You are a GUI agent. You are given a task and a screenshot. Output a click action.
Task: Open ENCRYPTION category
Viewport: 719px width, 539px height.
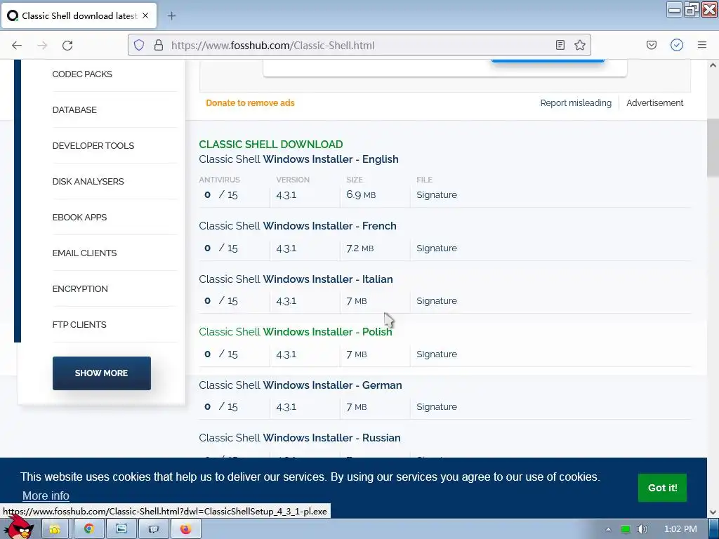(80, 288)
